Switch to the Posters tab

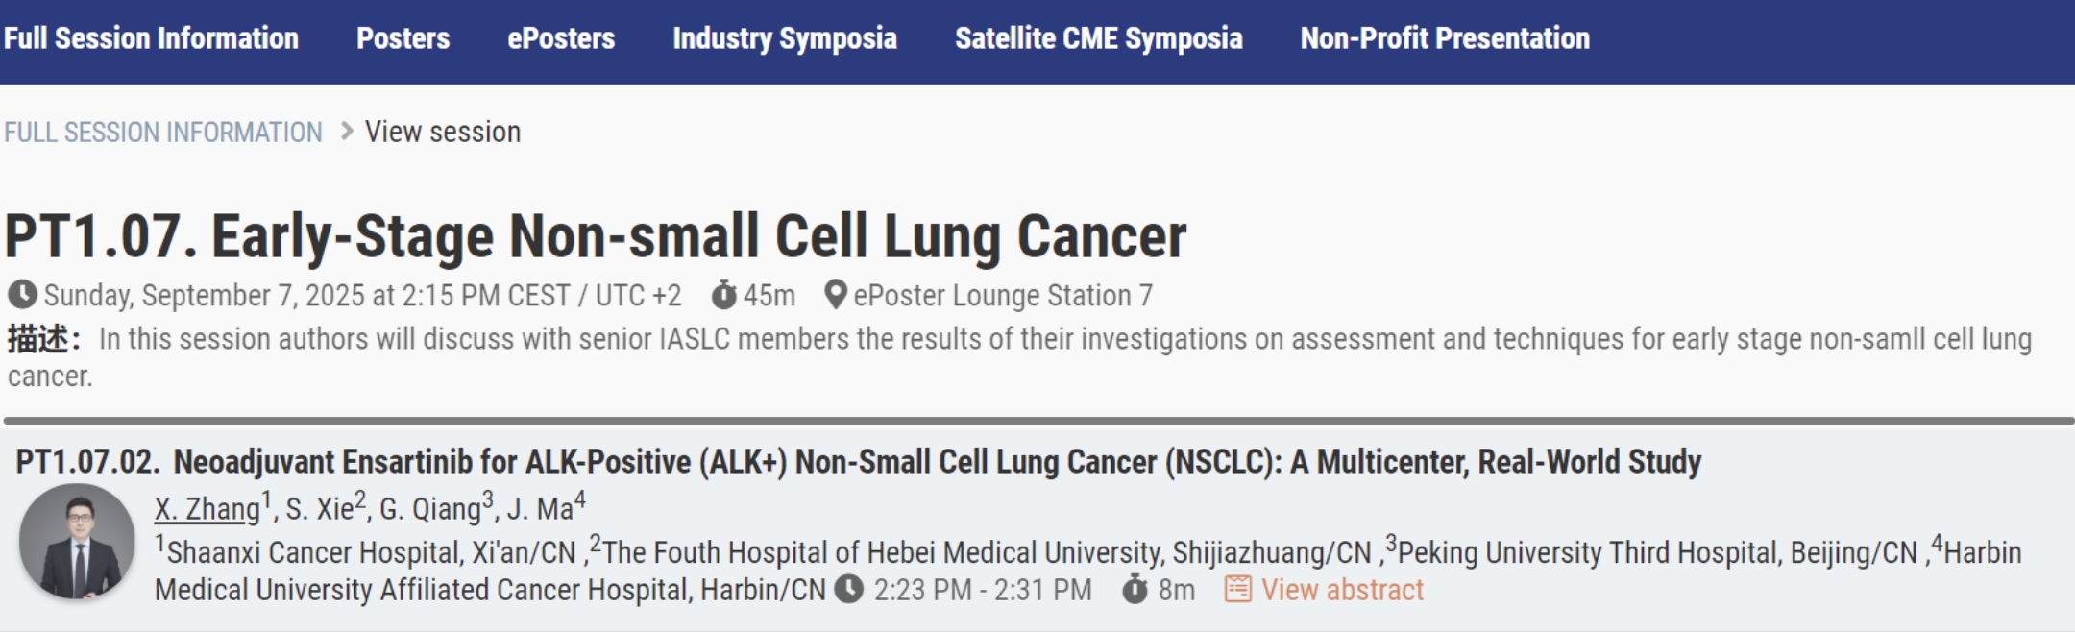[403, 38]
